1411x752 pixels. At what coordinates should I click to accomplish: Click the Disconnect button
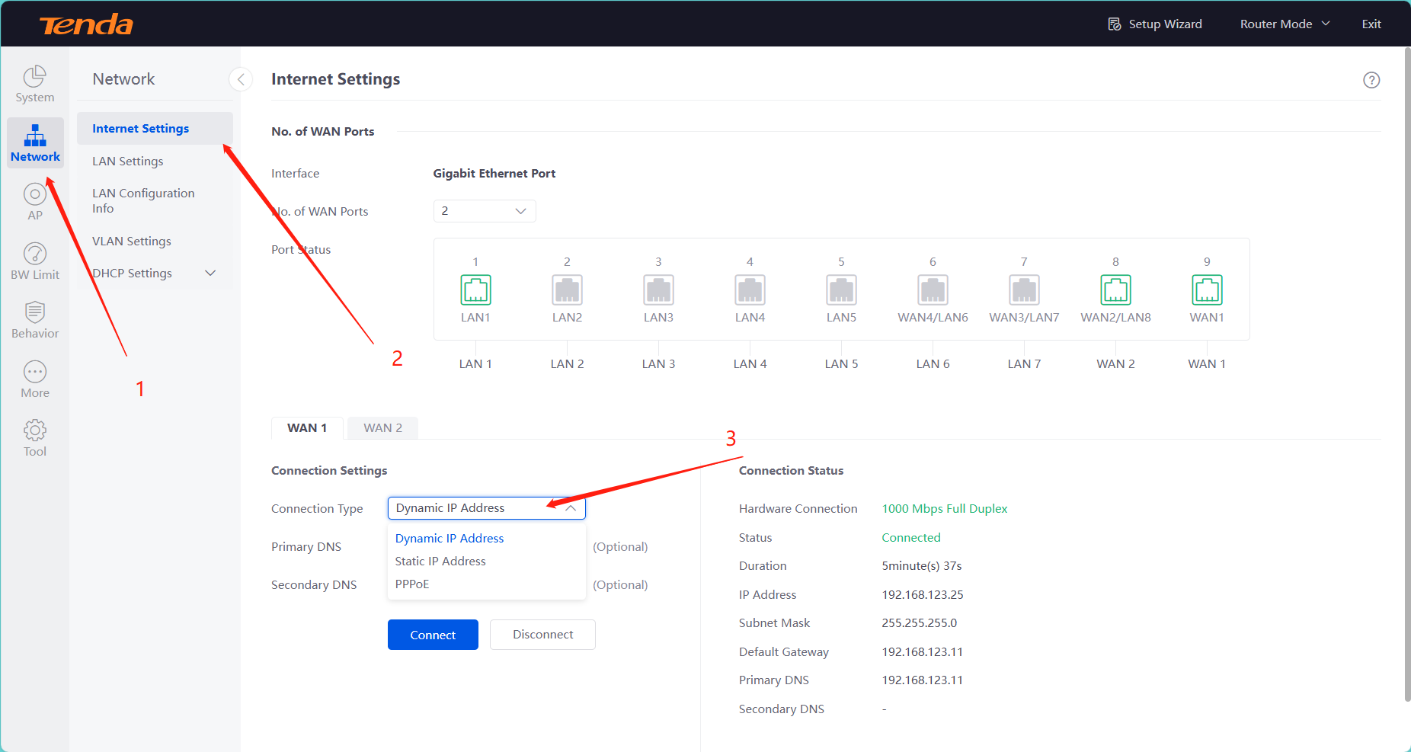[x=542, y=635]
